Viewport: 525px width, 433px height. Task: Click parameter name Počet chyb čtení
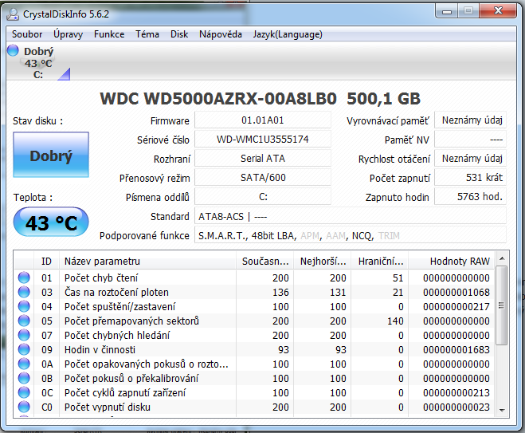(x=101, y=278)
